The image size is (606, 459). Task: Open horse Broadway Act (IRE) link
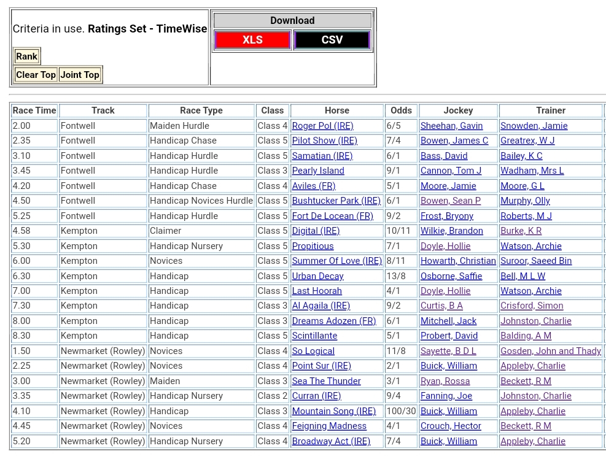tap(331, 441)
